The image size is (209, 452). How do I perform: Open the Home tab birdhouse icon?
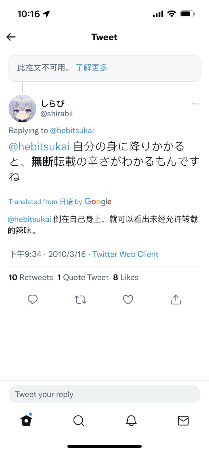pyautogui.click(x=26, y=420)
